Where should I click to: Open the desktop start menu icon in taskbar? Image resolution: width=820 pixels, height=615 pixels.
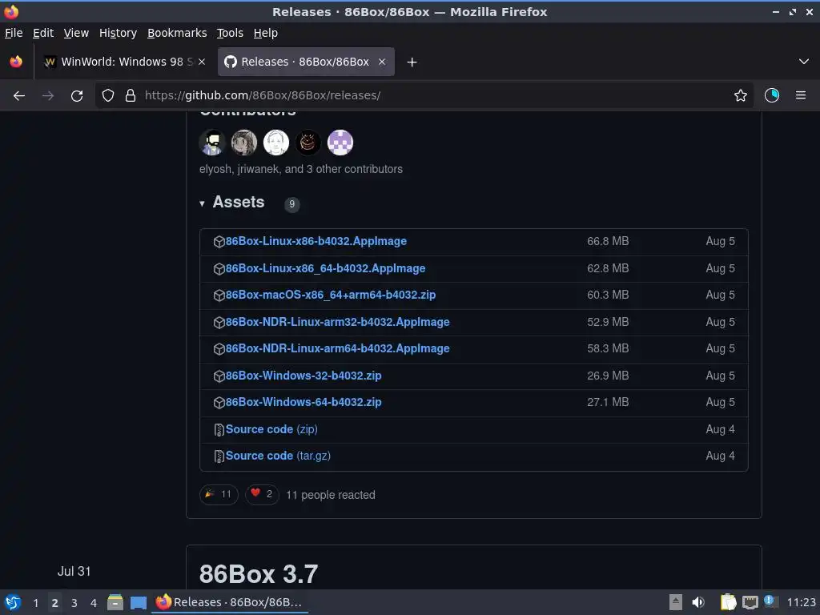click(13, 602)
